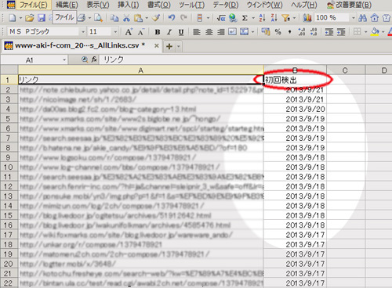Screen dimensions: 392x288
Task: Sort ascending with the A-Z icon
Action: click(262, 18)
